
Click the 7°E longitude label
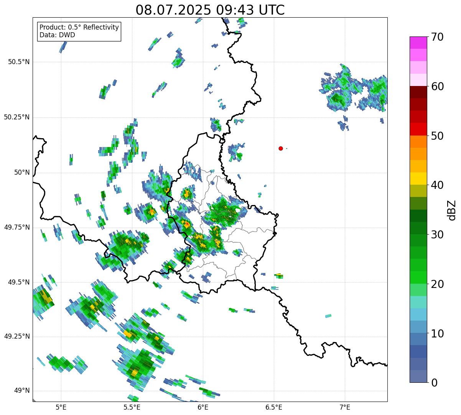(345, 407)
